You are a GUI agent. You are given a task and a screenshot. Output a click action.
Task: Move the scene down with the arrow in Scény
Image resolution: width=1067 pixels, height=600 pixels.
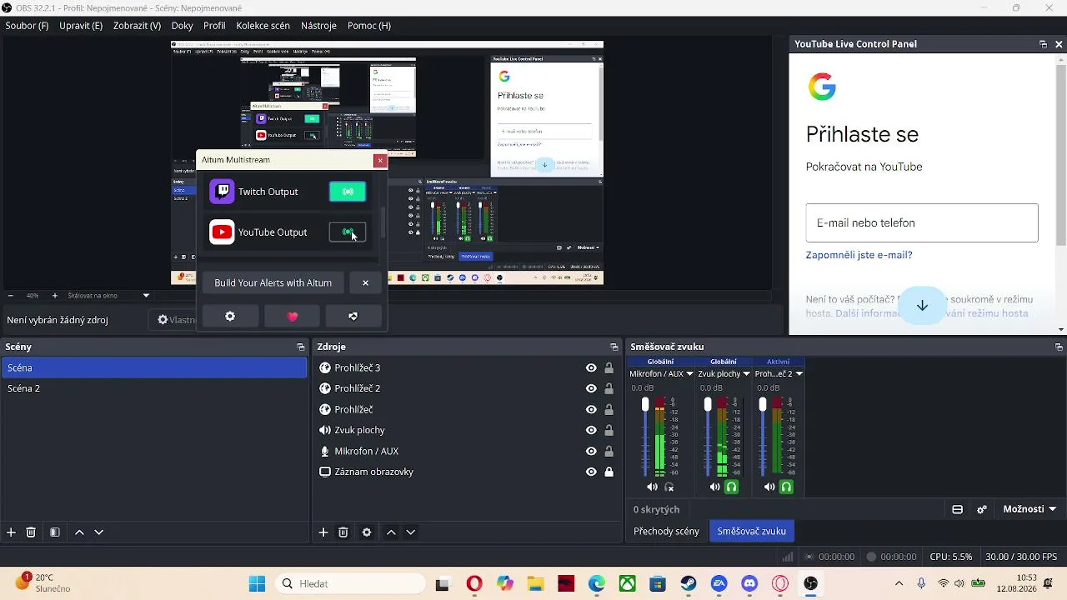98,532
